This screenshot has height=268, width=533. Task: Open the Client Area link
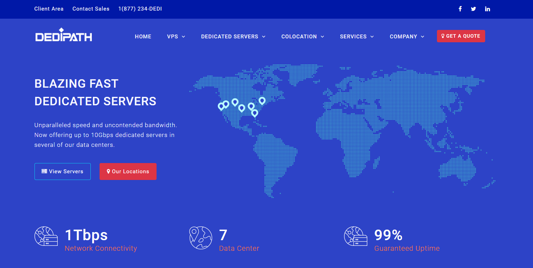point(49,9)
